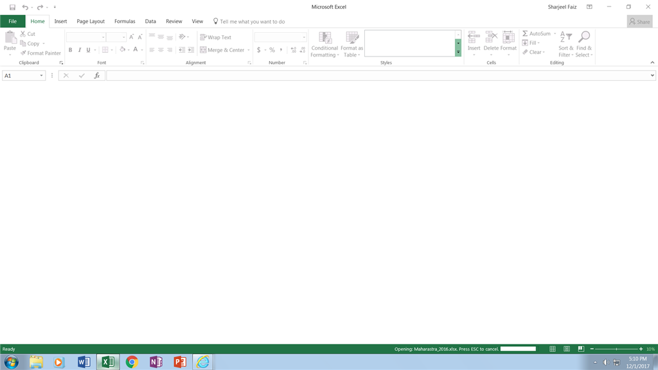Click the Percent Style icon
Image resolution: width=658 pixels, height=370 pixels.
[x=272, y=50]
